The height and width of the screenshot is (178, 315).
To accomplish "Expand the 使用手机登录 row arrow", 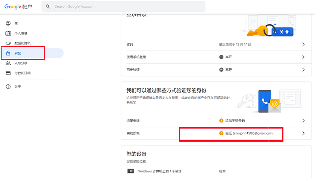I will (303, 57).
